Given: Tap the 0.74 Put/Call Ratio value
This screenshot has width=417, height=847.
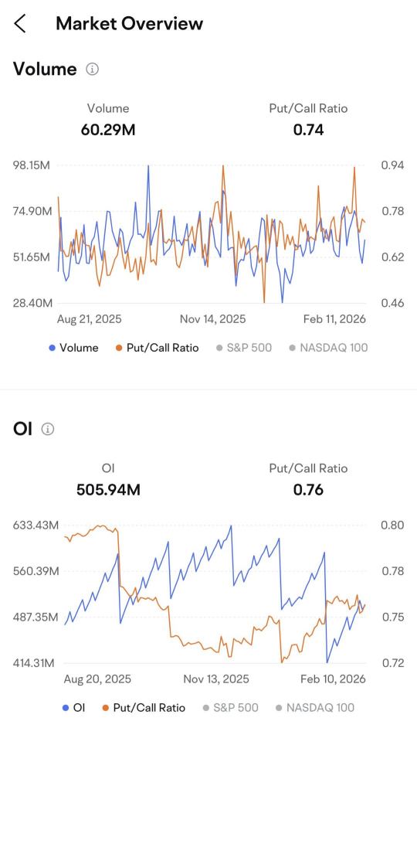Looking at the screenshot, I should 309,130.
